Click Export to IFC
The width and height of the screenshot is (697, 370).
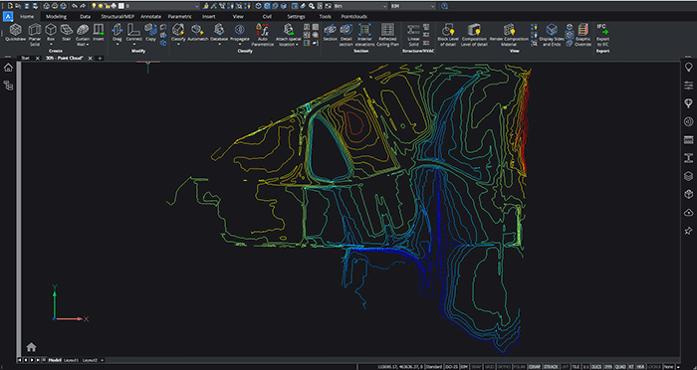click(602, 35)
